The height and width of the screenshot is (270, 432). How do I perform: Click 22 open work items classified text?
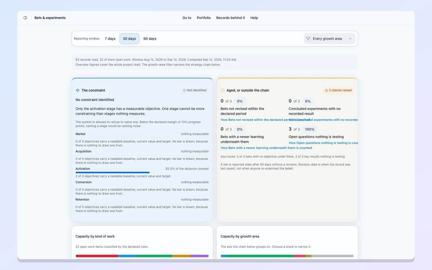(x=112, y=247)
